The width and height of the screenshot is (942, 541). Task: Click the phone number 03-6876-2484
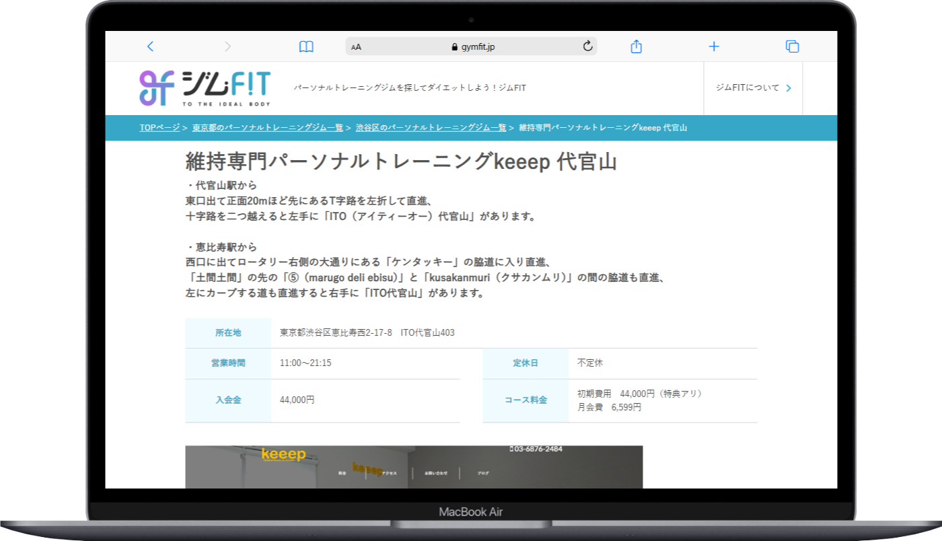(536, 449)
